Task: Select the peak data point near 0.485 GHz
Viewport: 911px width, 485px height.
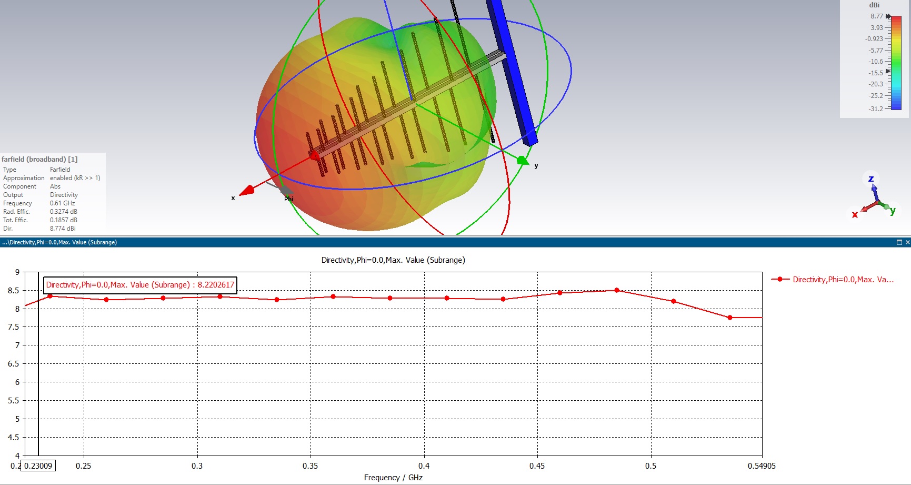Action: click(x=617, y=290)
